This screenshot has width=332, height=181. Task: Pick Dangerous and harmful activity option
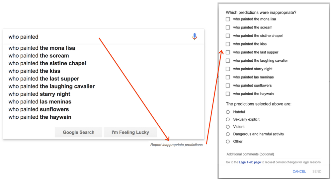[x=228, y=134]
